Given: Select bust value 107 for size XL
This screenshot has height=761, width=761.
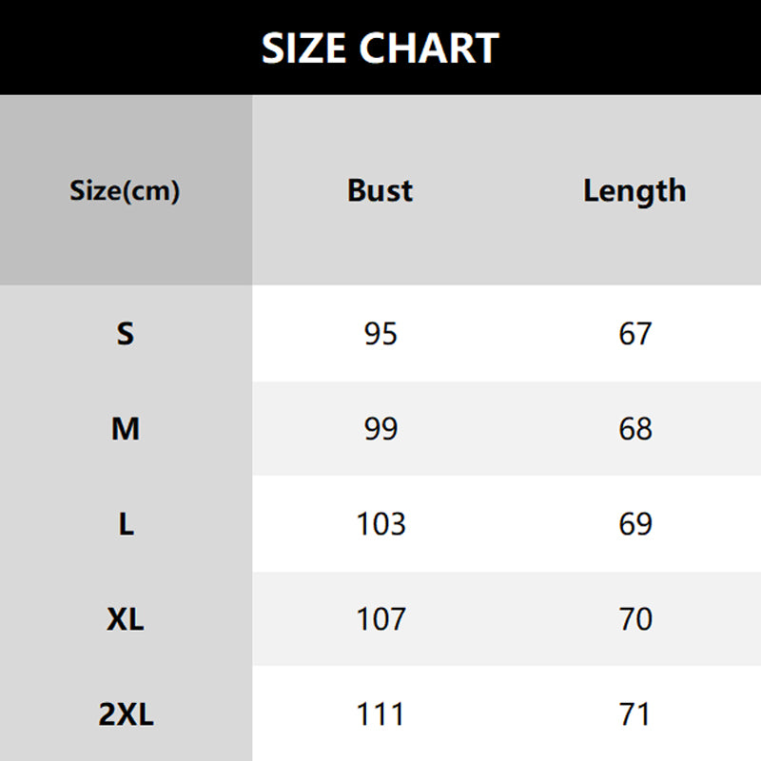Looking at the screenshot, I should coord(380,619).
